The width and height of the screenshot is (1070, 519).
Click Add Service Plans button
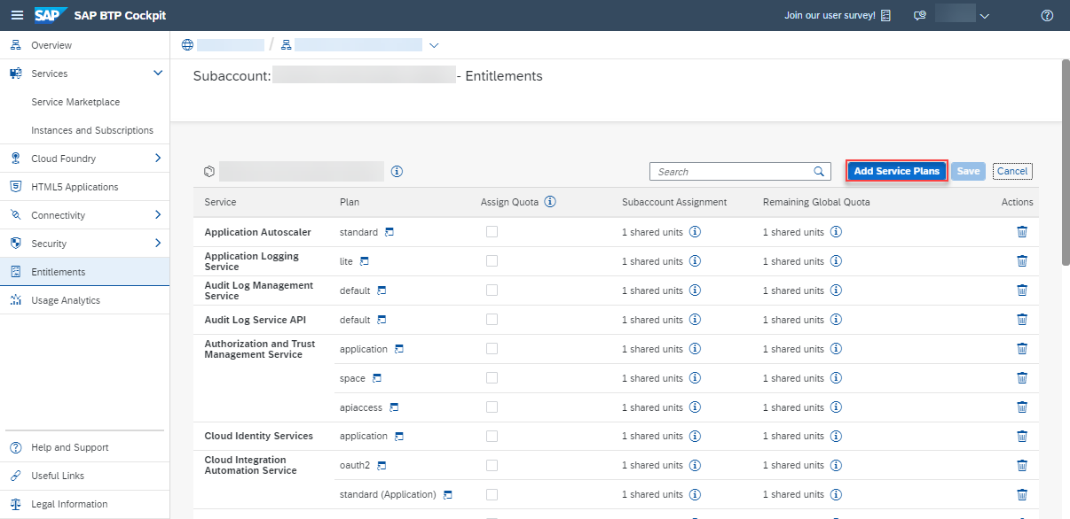tap(897, 171)
